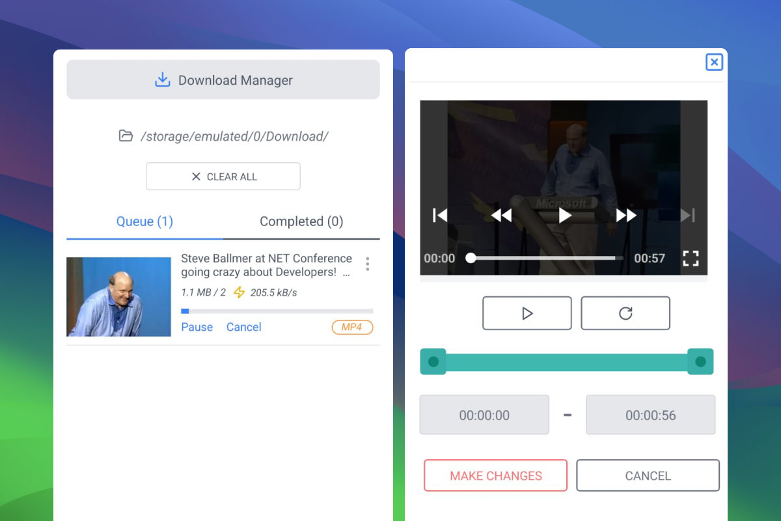Click the Steve Ballmer video thumbnail
The height and width of the screenshot is (521, 781).
click(118, 297)
